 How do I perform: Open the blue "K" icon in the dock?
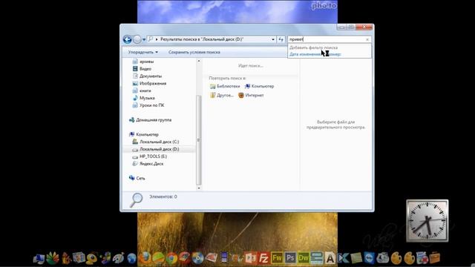click(343, 258)
